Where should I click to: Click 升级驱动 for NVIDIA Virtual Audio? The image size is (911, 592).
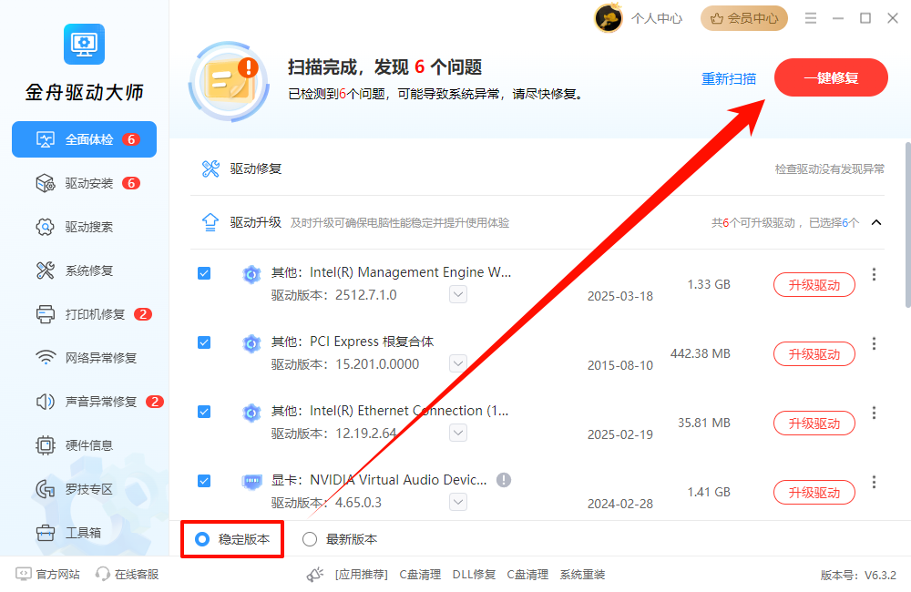[814, 492]
